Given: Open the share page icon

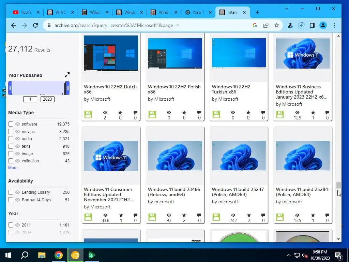Looking at the screenshot, I should (266, 25).
